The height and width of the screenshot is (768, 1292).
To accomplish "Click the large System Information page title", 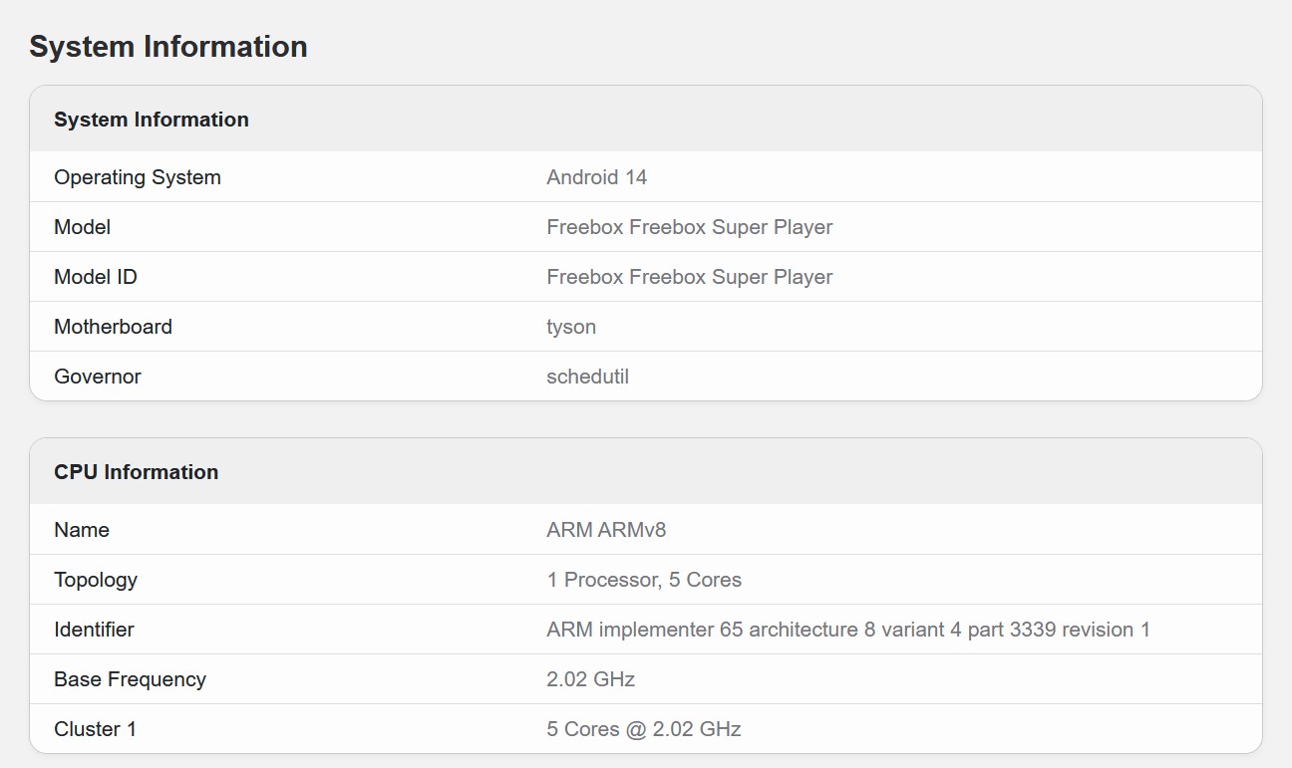I will [x=167, y=47].
